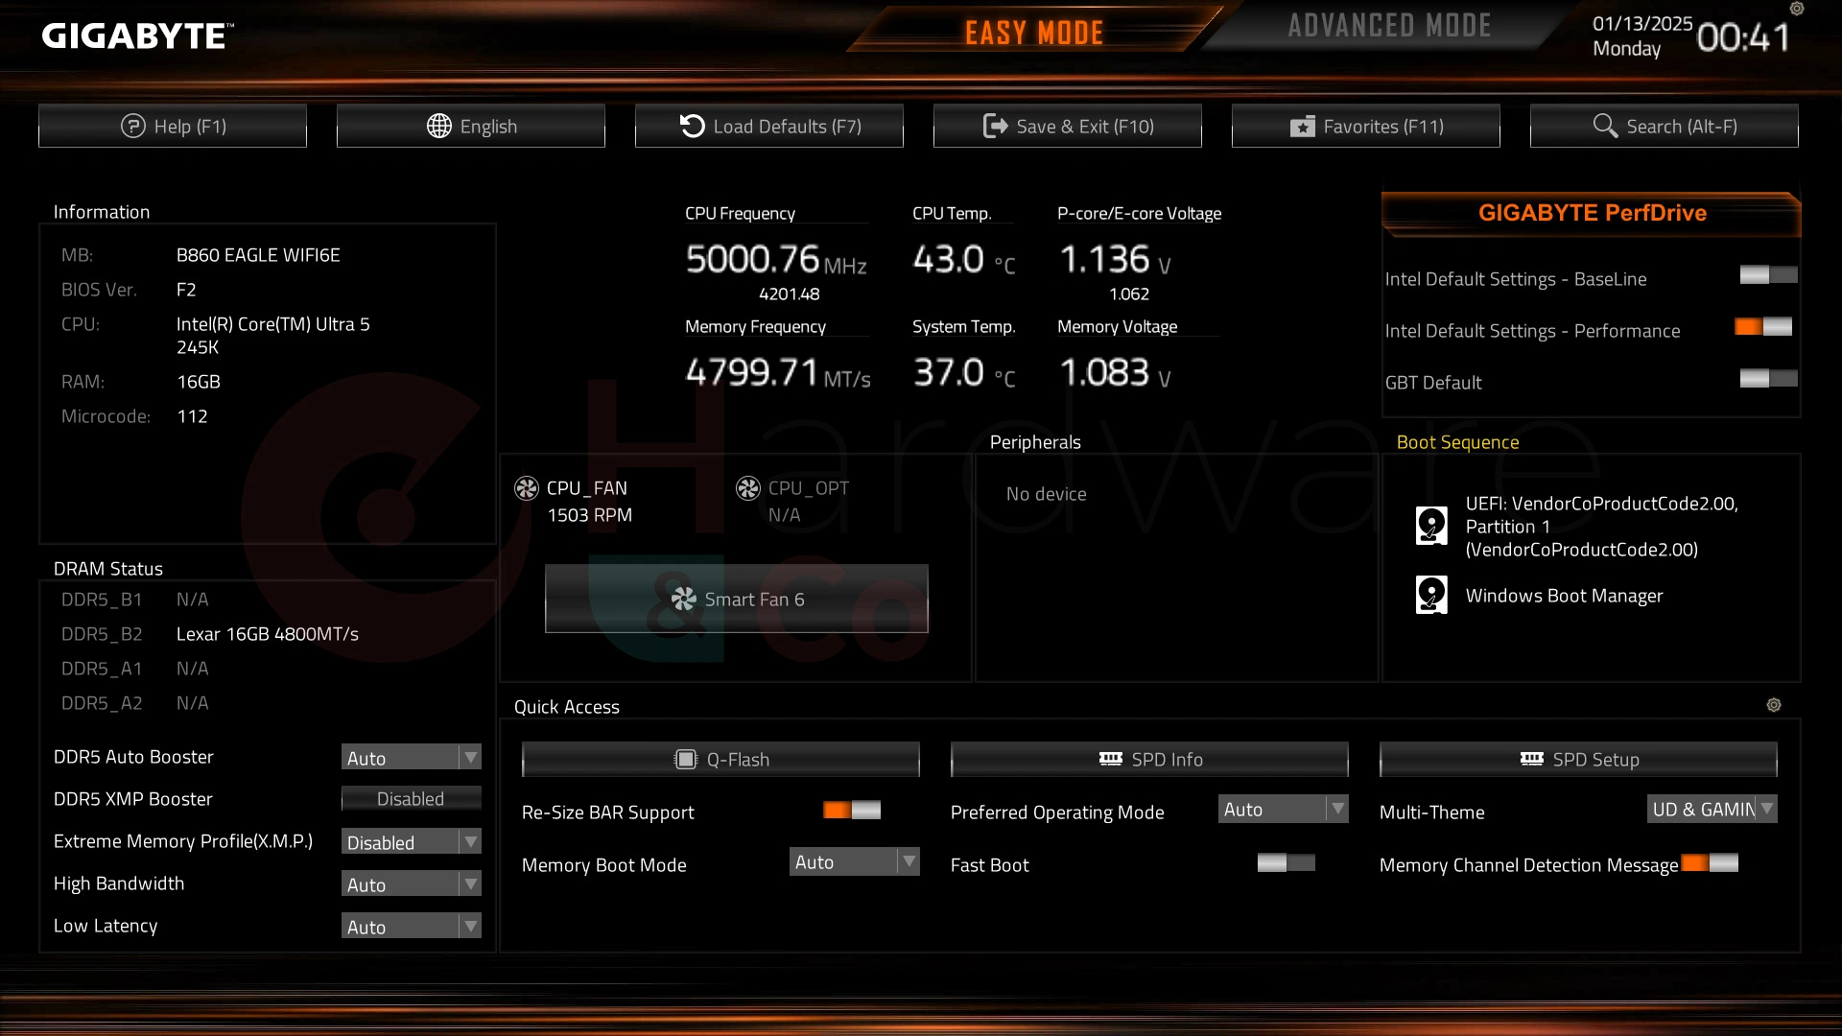
Task: Open SPD Info panel
Action: (x=1148, y=758)
